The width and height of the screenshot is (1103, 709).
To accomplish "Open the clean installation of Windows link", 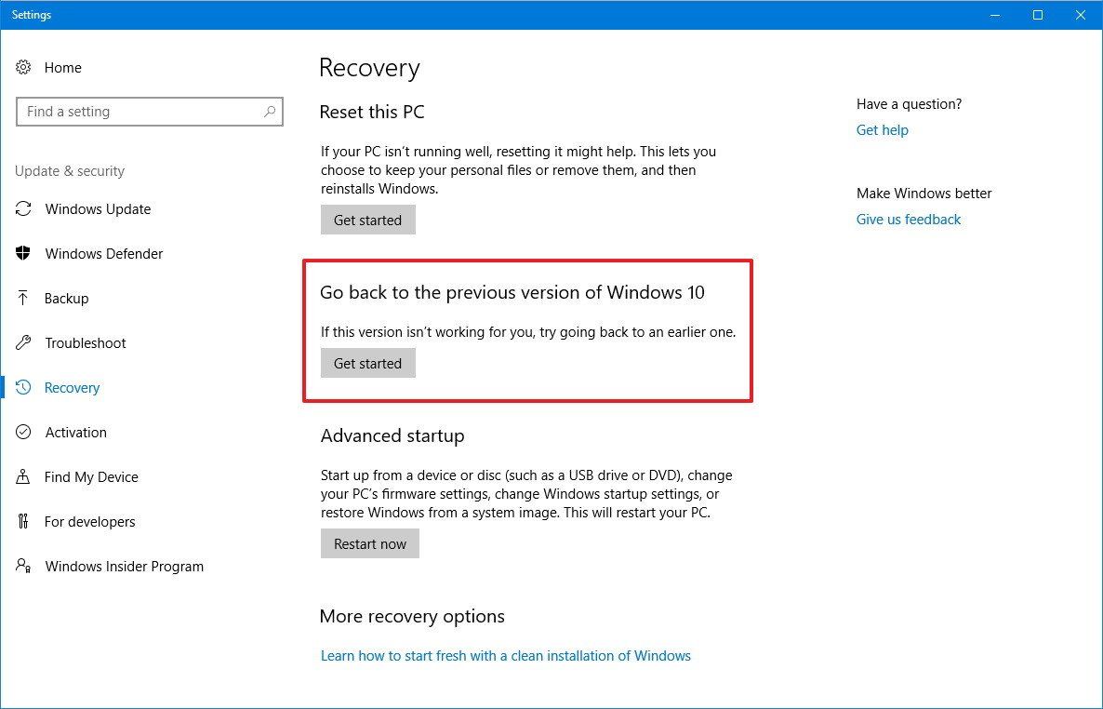I will pos(506,655).
